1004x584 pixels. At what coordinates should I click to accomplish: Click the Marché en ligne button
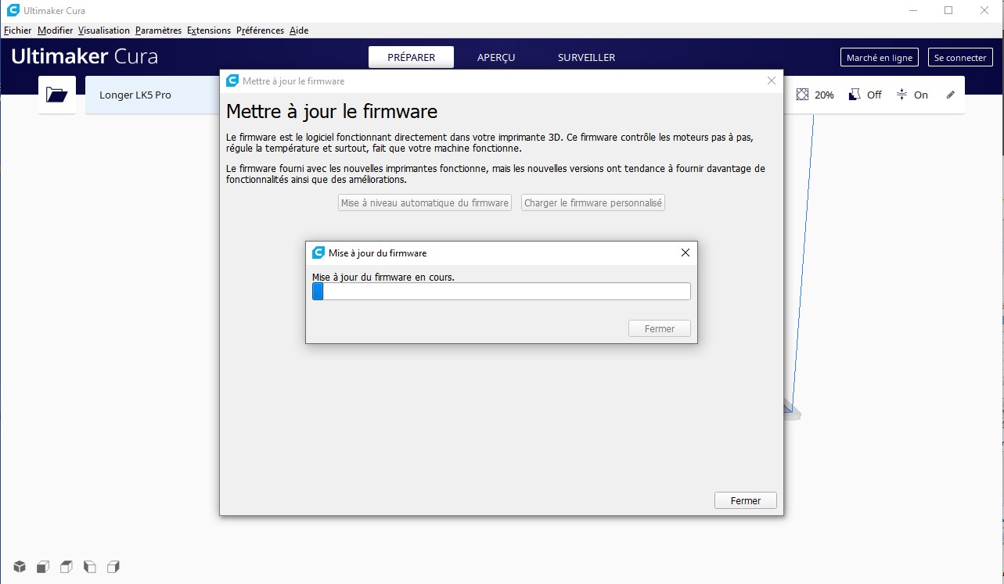880,58
